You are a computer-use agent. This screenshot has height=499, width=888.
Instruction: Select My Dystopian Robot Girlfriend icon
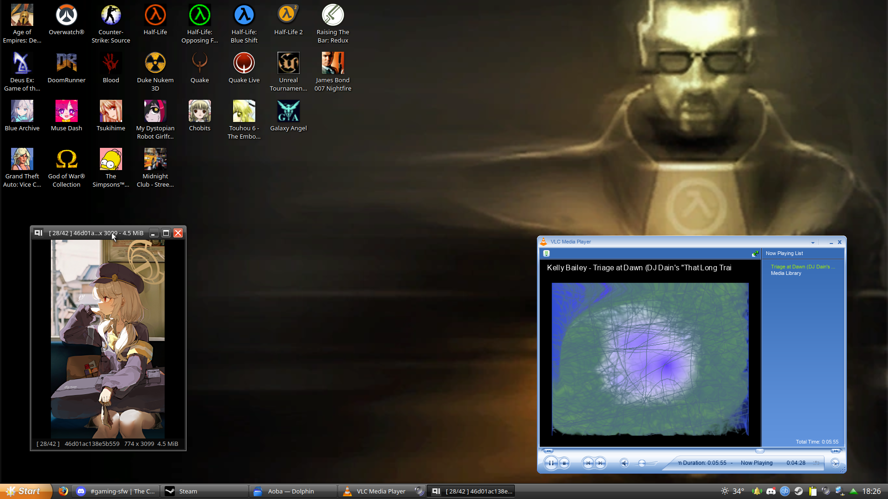click(x=155, y=120)
